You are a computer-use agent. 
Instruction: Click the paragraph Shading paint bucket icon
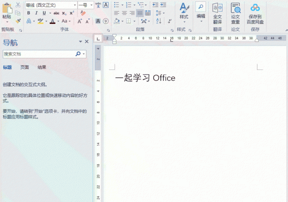pyautogui.click(x=117, y=21)
